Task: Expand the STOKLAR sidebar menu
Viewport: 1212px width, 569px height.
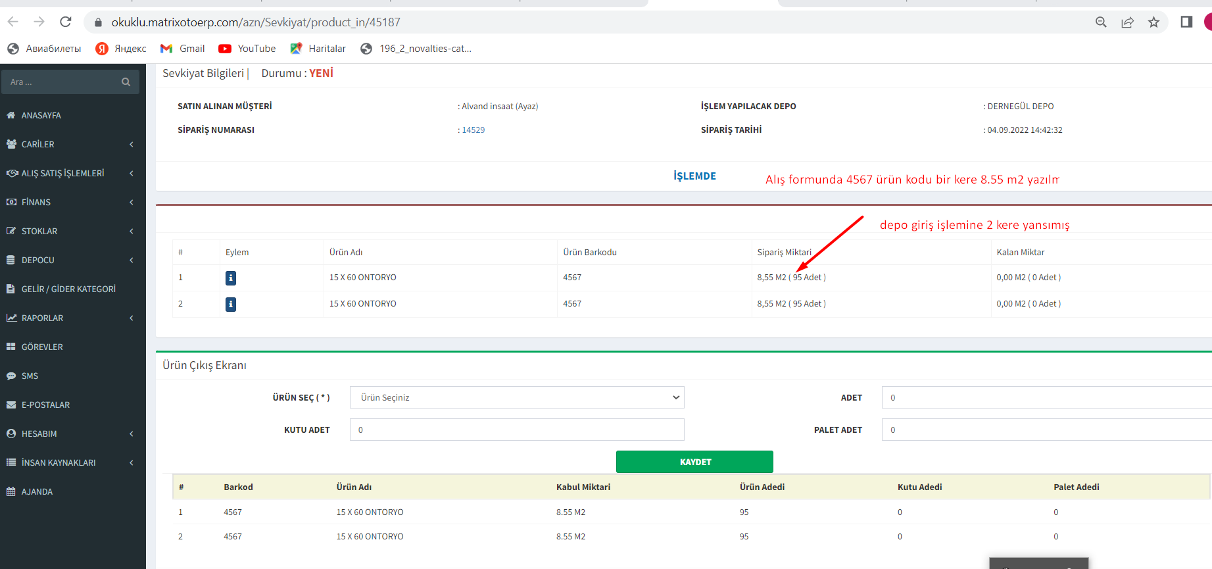Action: (72, 231)
